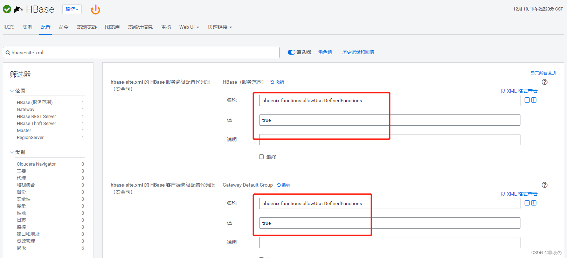Viewport: 567px width, 258px height.
Task: Add an entry with plus icon in service snippet
Action: click(534, 100)
